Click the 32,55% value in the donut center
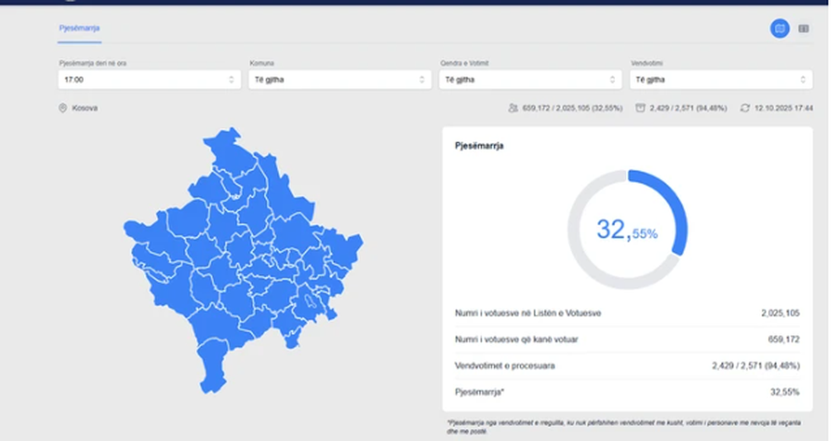 click(627, 231)
